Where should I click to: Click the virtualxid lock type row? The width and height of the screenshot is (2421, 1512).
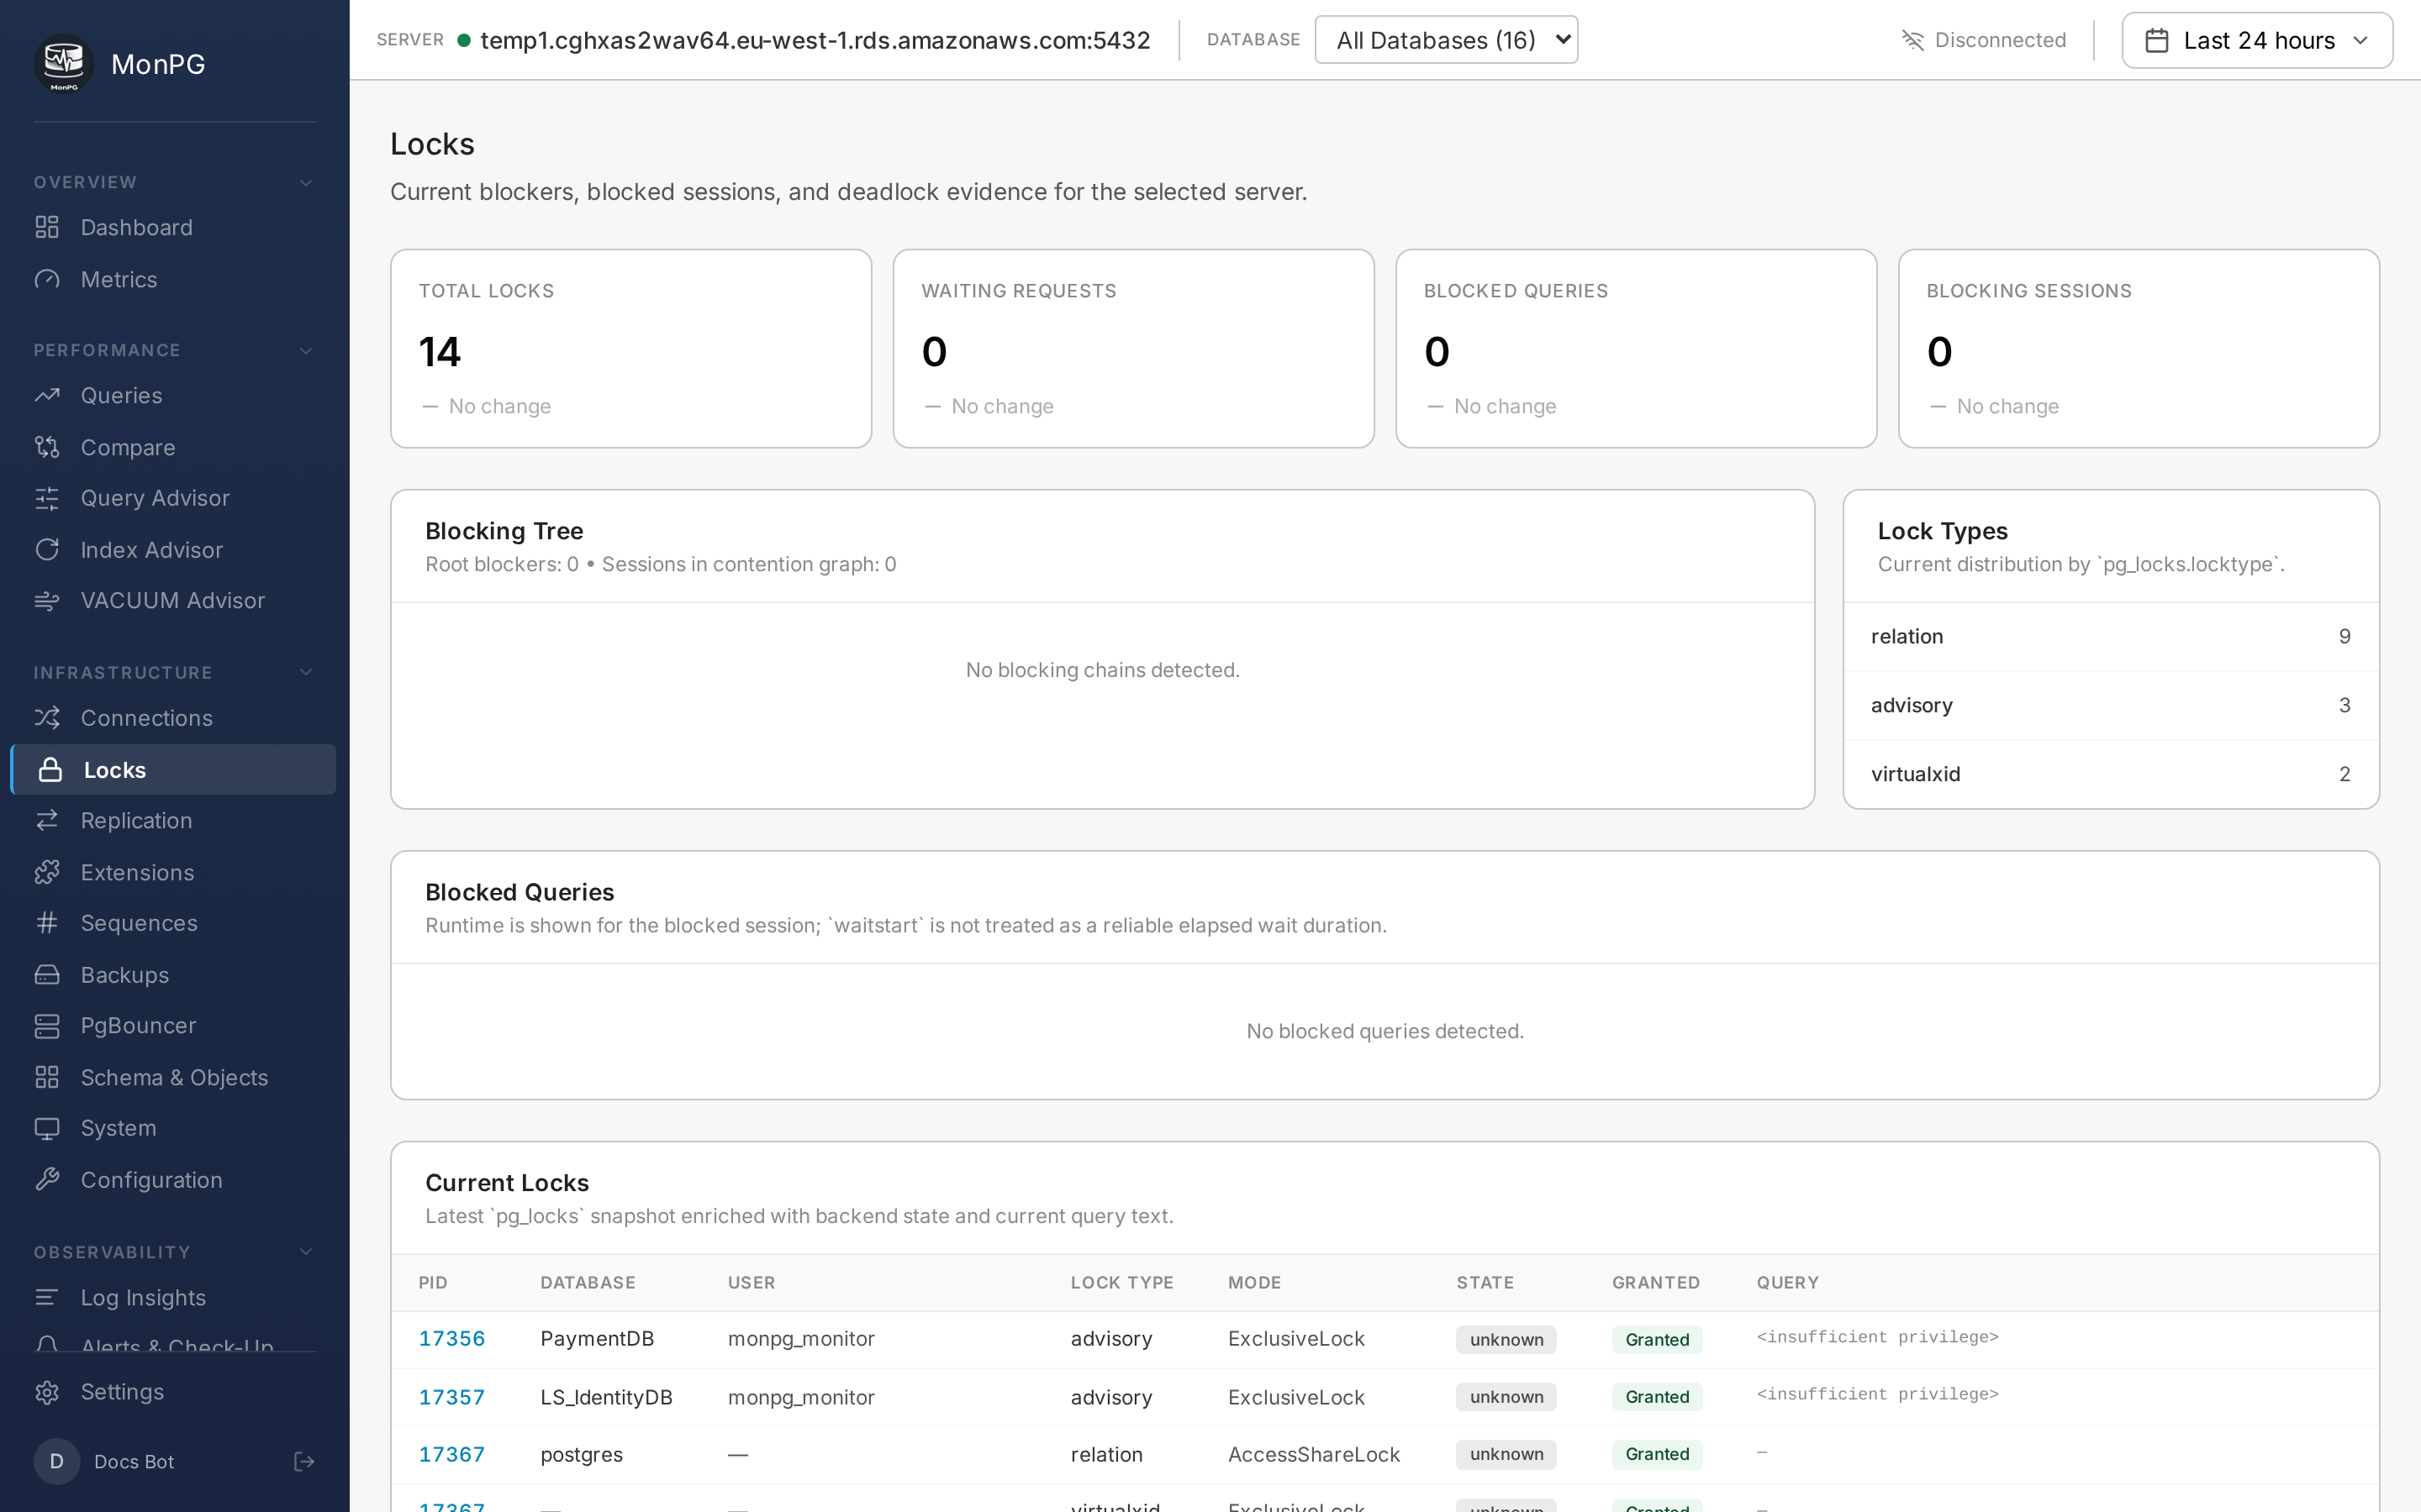[x=2111, y=774]
